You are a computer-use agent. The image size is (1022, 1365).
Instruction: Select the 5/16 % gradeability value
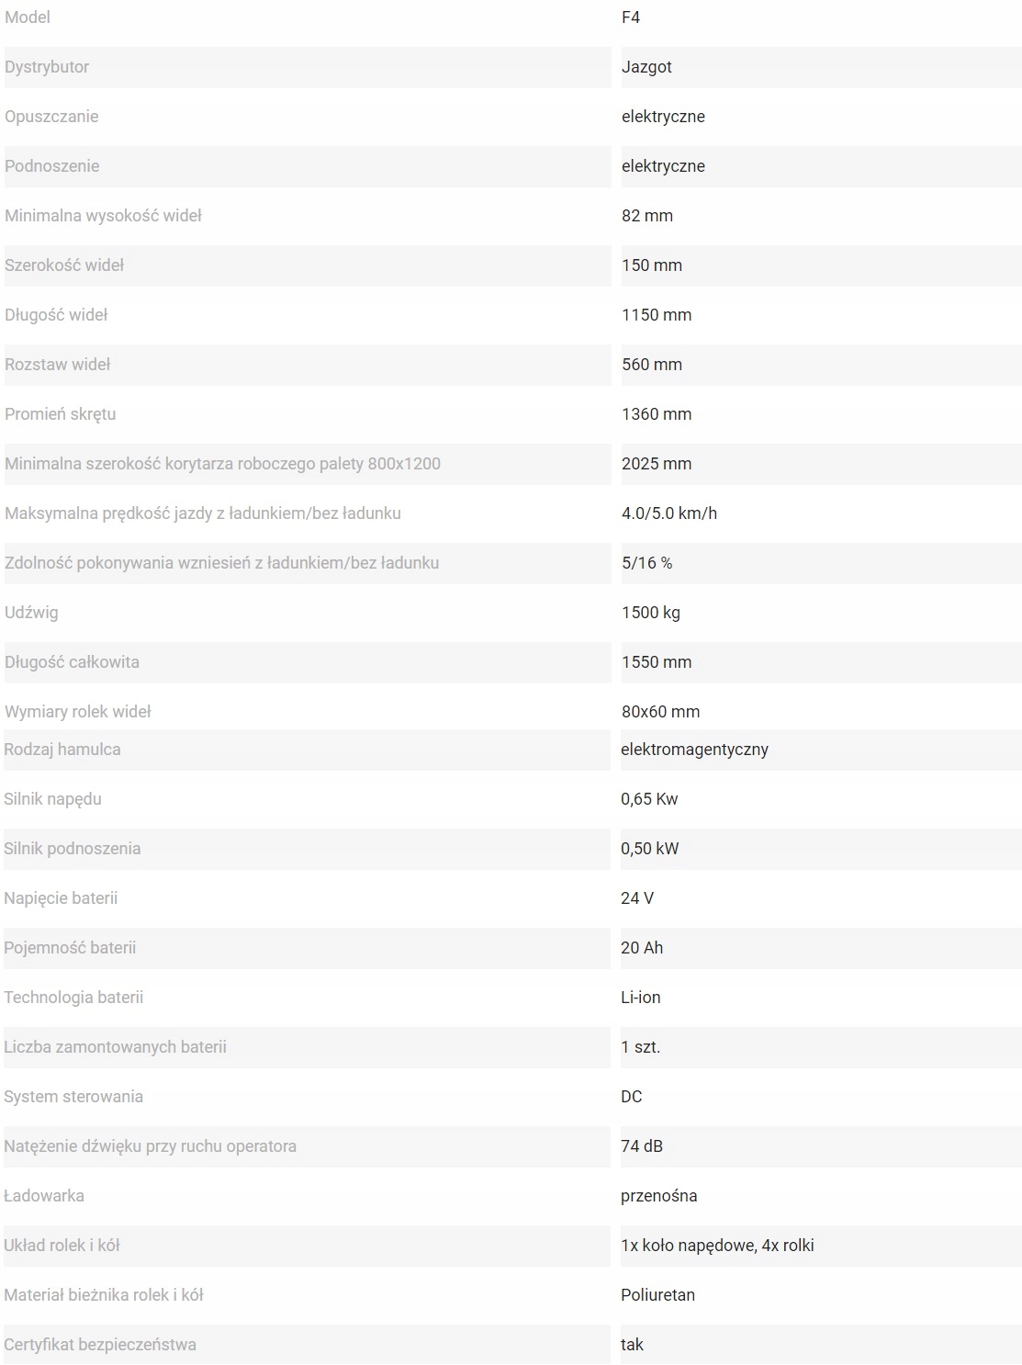tap(646, 563)
